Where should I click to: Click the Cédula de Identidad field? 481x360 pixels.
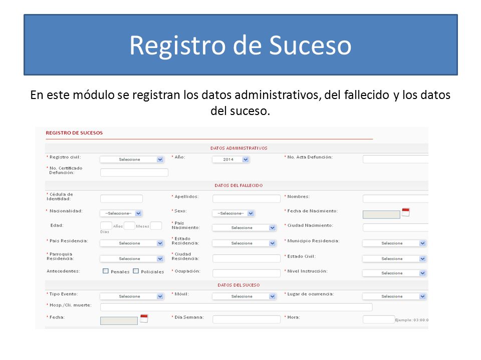click(x=121, y=198)
